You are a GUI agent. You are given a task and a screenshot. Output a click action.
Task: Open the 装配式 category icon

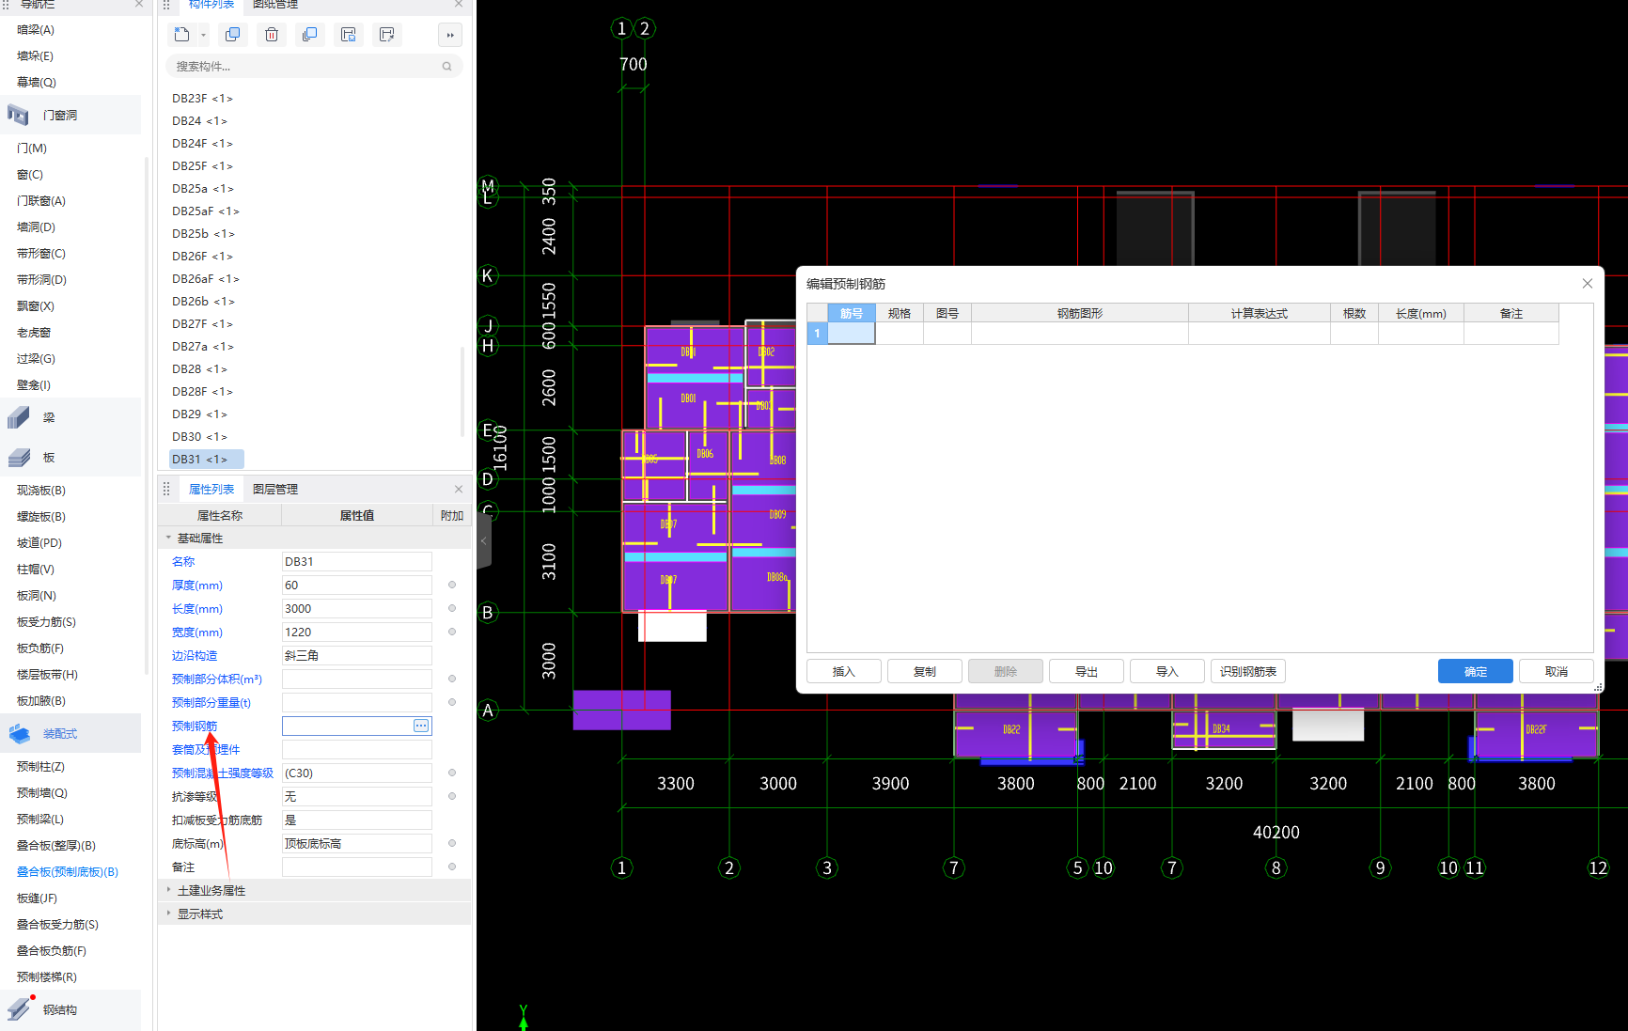coord(20,733)
